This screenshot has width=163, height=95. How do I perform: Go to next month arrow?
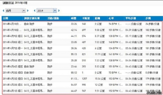click(x=28, y=10)
